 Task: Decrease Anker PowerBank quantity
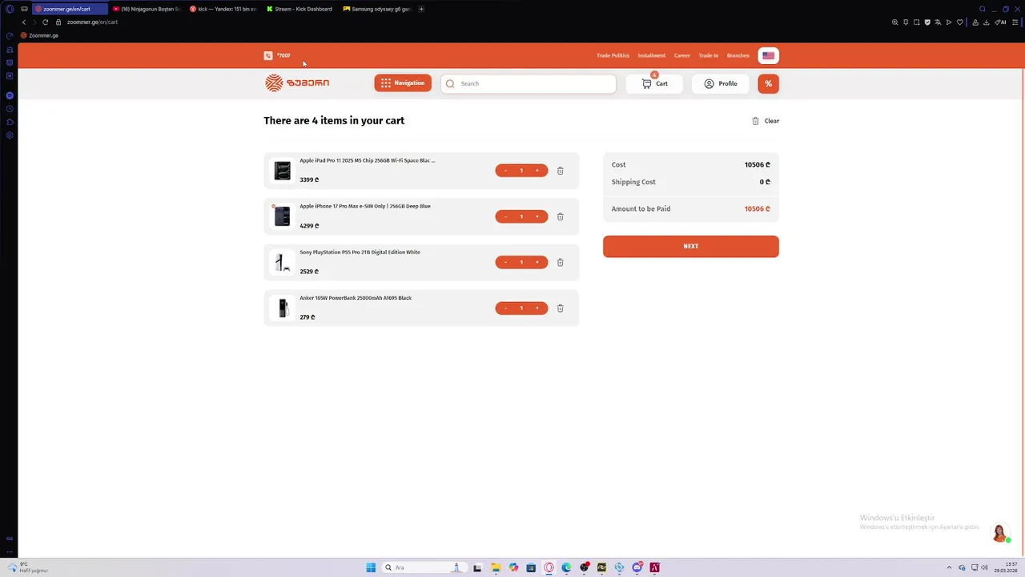point(505,308)
